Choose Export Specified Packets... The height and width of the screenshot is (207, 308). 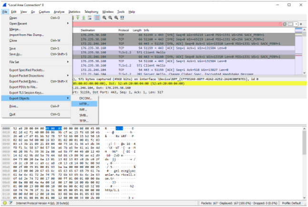[36, 70]
